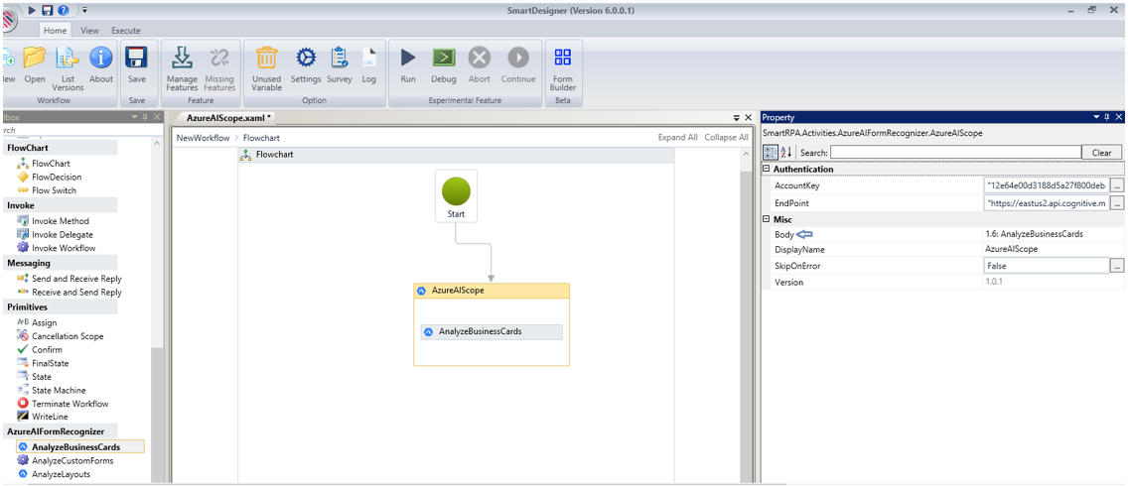Sort properties alphabetically with the A-Z icon
The height and width of the screenshot is (486, 1129).
point(785,152)
